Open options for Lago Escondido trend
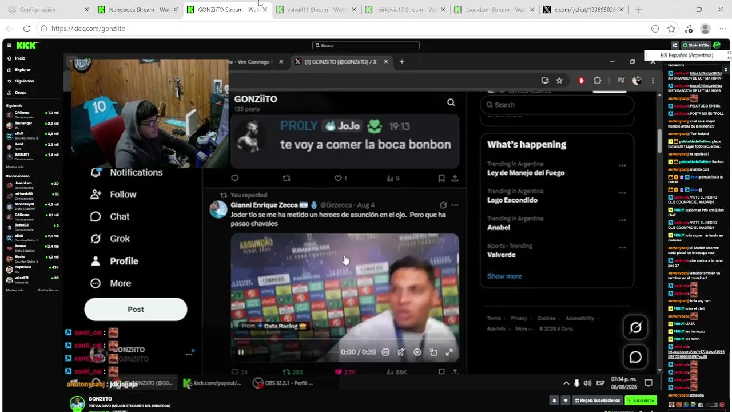732x412 pixels. click(x=622, y=193)
